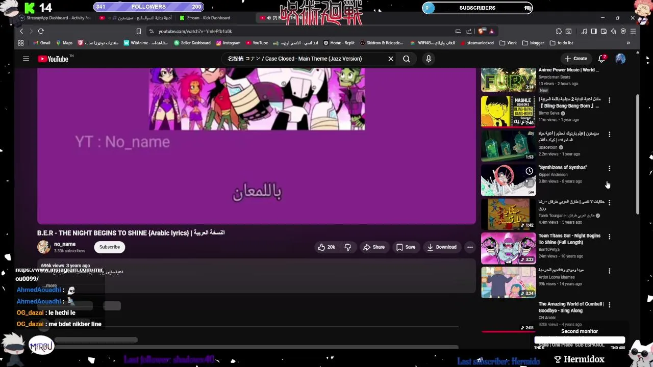Open the YouTube account avatar menu
The width and height of the screenshot is (653, 367).
coord(620,59)
